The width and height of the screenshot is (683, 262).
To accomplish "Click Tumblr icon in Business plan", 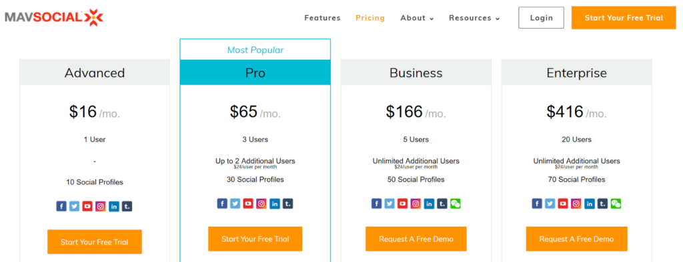I will 442,203.
